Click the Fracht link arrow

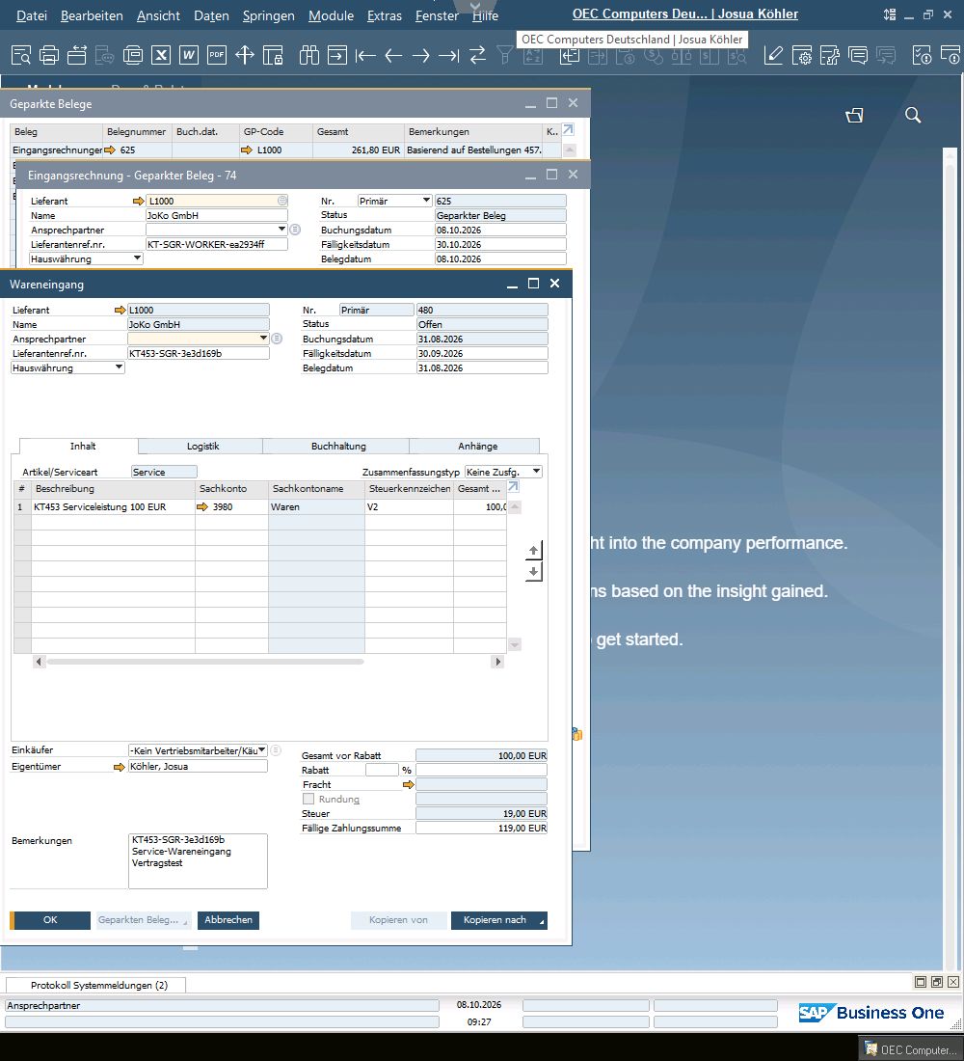coord(408,785)
